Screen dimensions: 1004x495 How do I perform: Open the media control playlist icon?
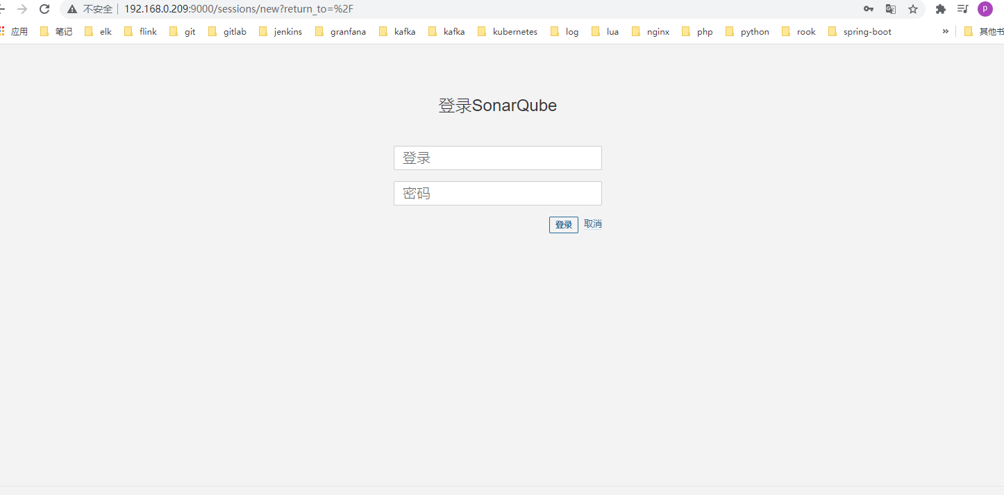click(x=962, y=9)
